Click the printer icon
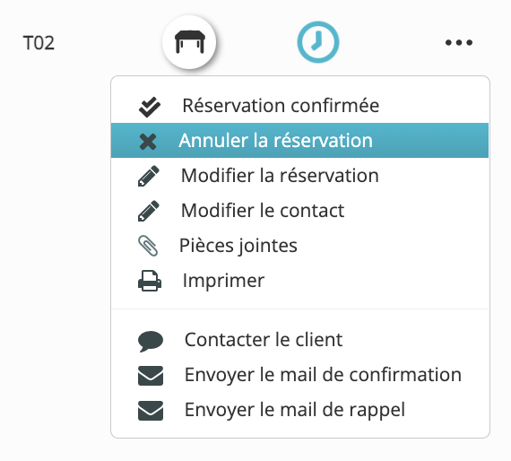Viewport: 511px width, 461px height. (150, 281)
